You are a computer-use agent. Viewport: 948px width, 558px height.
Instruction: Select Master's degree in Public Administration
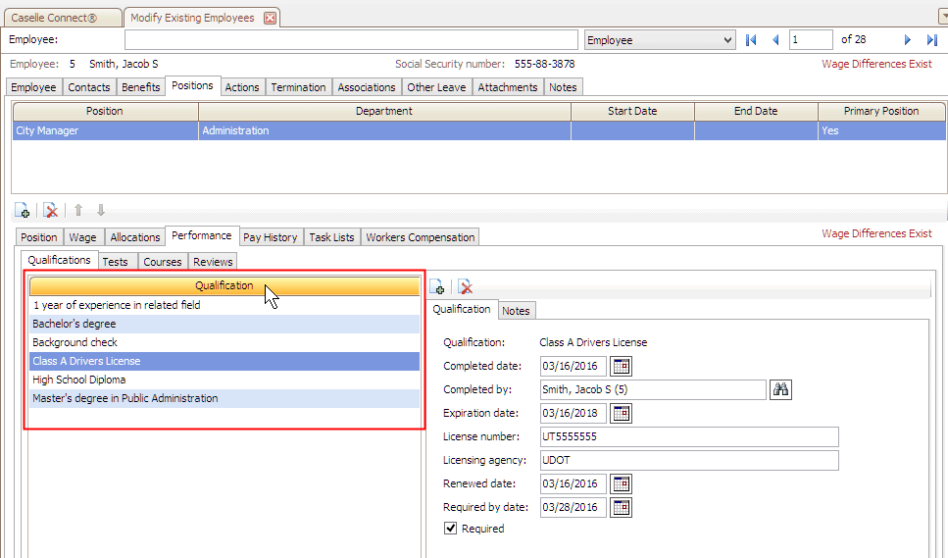[125, 399]
